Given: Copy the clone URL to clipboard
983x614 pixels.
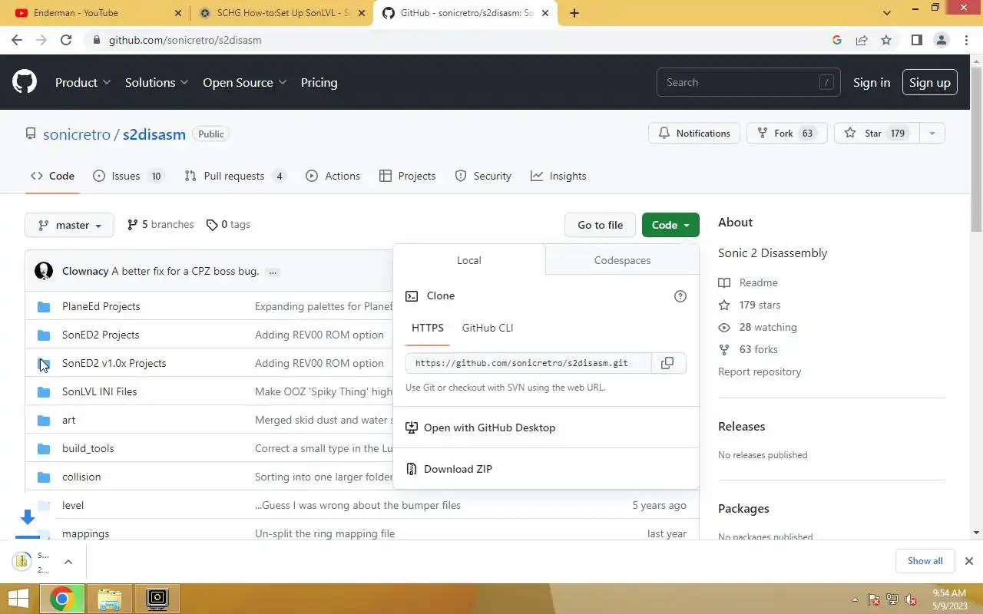Looking at the screenshot, I should pyautogui.click(x=667, y=363).
